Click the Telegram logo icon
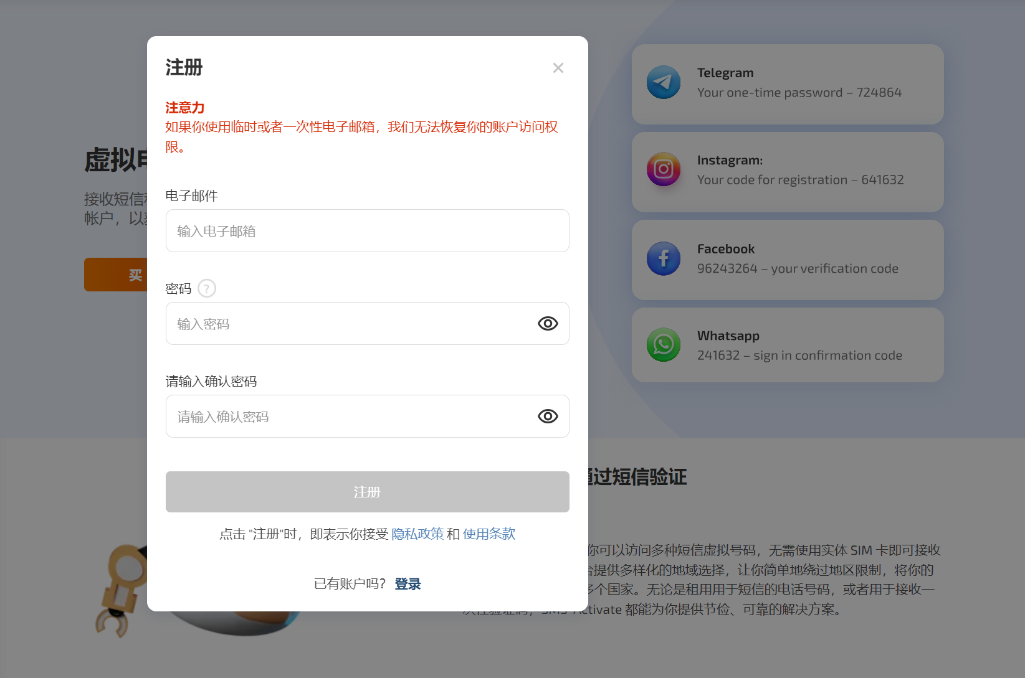1025x678 pixels. click(664, 82)
